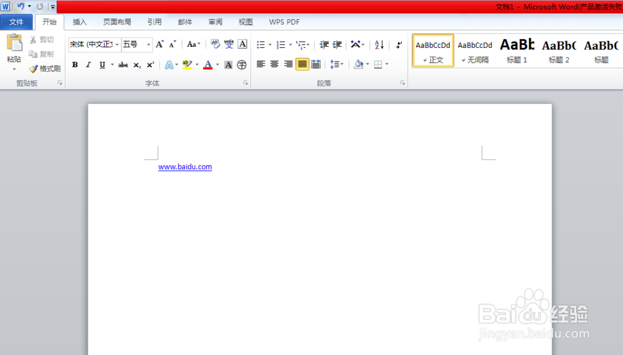Screen dimensions: 623x355
Task: Open the font color dropdown arrow
Action: [217, 65]
